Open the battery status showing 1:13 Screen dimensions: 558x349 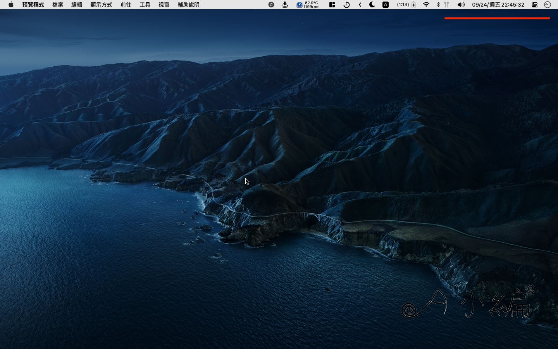tap(406, 5)
